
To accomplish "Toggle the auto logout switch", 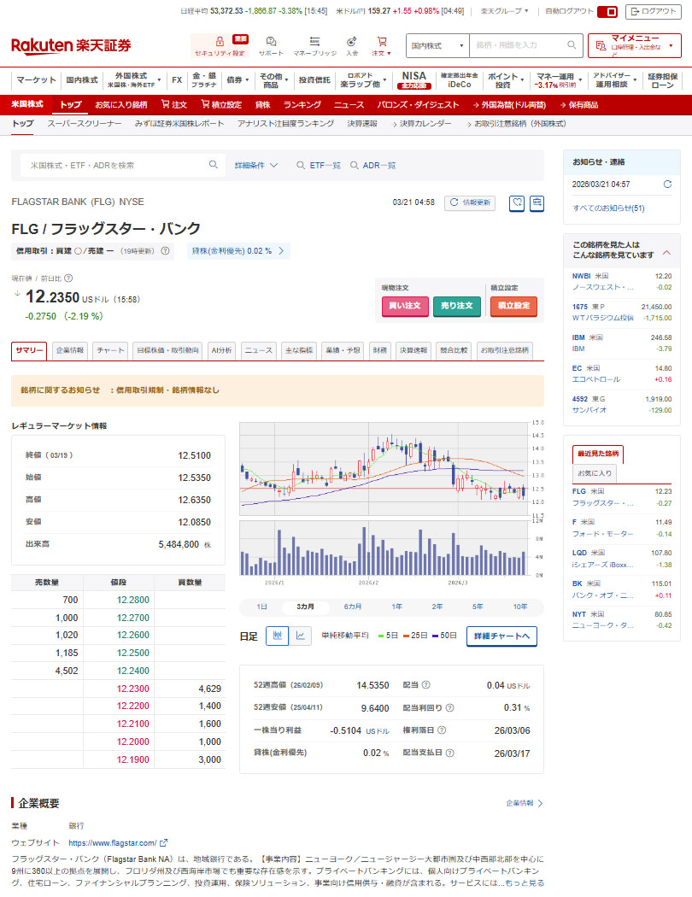I will (607, 11).
